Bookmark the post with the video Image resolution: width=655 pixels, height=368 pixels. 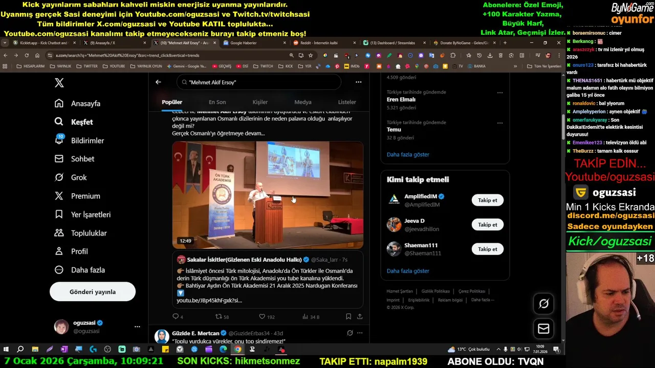click(348, 317)
